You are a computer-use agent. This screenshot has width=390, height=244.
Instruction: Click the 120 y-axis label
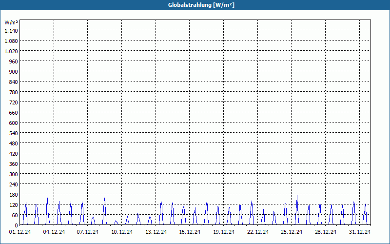click(x=14, y=205)
